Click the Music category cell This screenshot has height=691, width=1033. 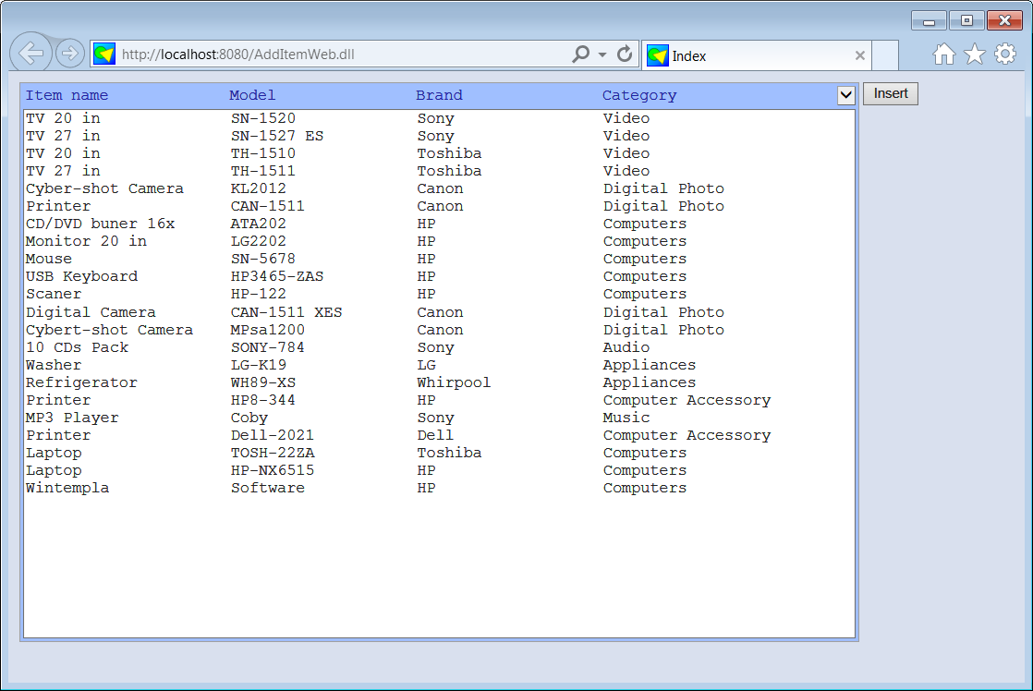click(x=626, y=418)
